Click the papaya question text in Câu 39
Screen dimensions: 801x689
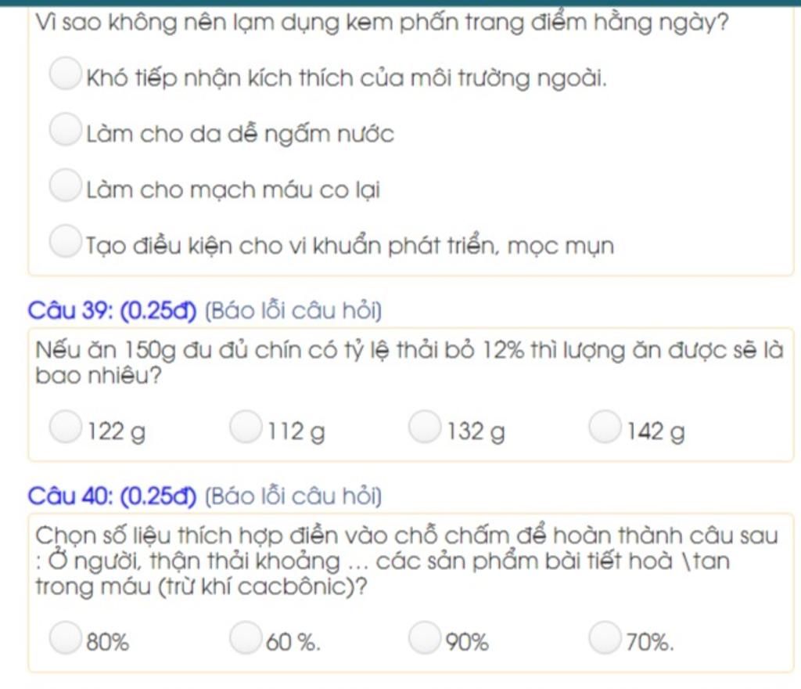409,363
